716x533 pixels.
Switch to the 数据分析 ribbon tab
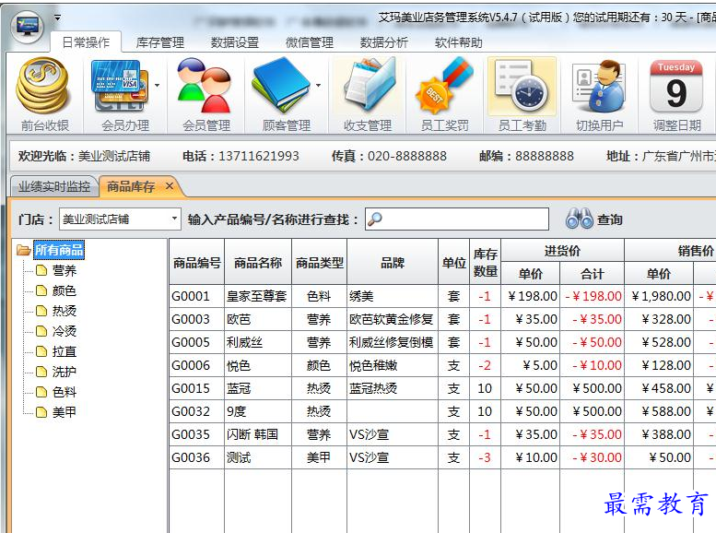point(384,42)
